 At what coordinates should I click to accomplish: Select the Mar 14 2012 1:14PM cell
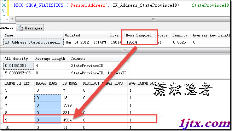(86, 42)
